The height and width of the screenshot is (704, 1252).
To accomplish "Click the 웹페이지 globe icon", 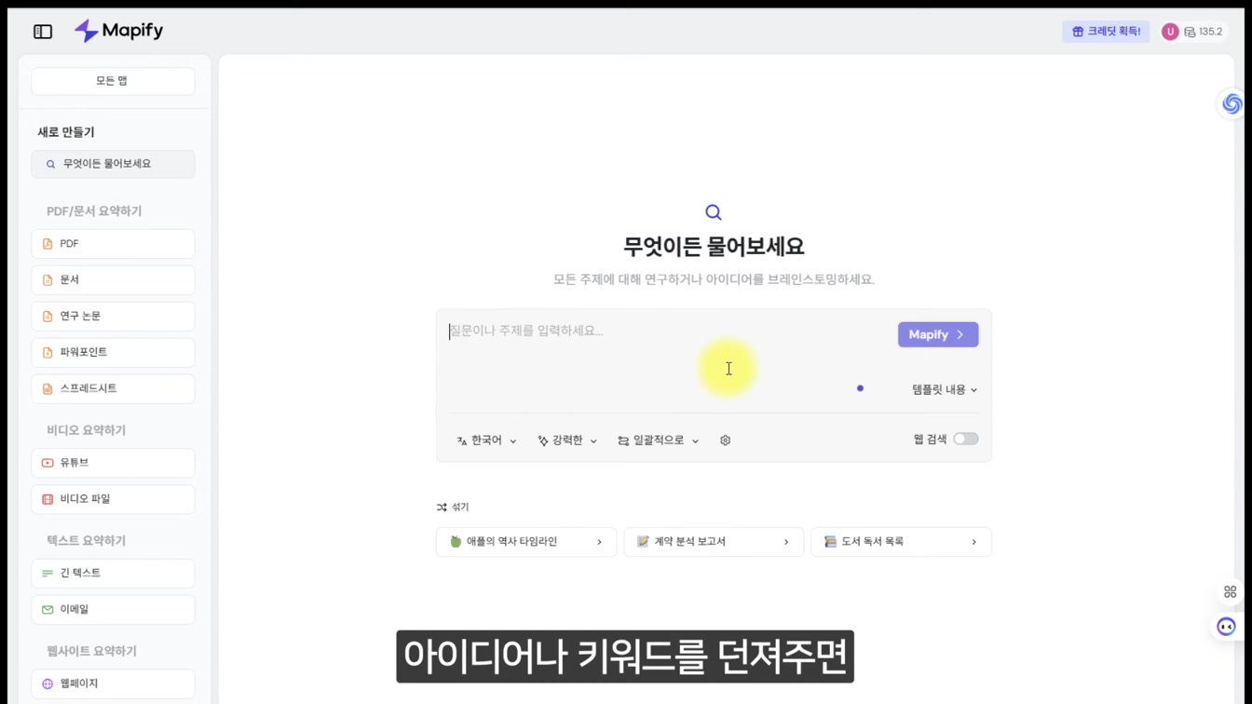I will click(x=48, y=684).
